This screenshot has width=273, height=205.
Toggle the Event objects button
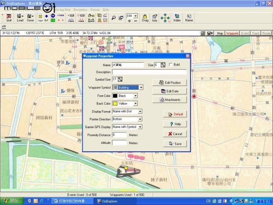pyautogui.click(x=245, y=33)
